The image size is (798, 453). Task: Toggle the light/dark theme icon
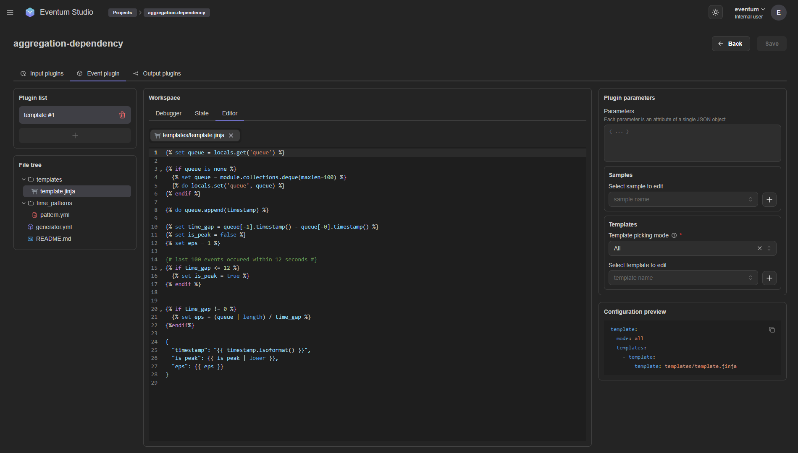point(716,13)
